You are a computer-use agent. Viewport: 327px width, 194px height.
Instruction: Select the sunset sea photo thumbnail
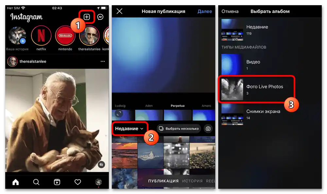[125, 156]
